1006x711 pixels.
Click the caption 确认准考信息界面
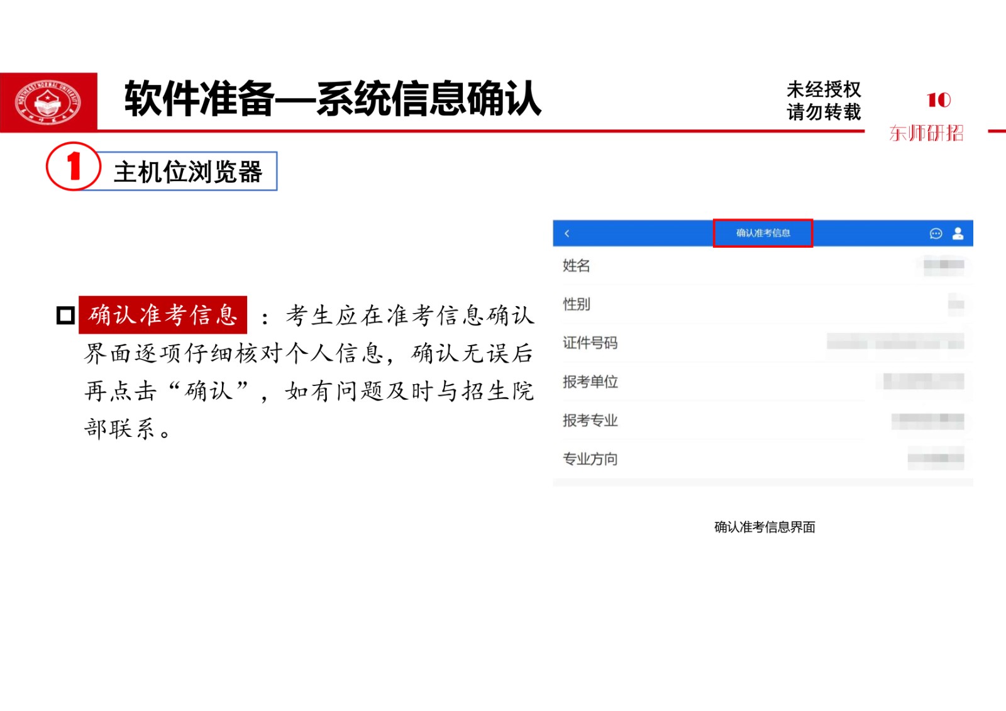point(765,527)
